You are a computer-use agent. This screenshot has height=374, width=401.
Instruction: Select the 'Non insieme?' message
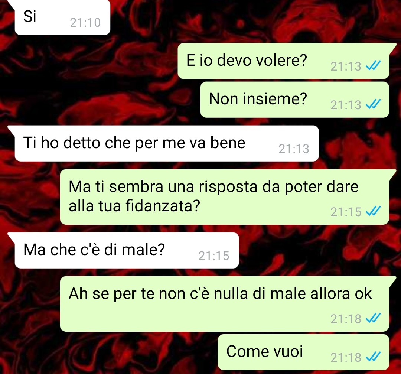coord(294,100)
